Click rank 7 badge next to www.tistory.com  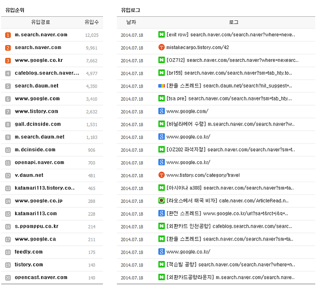click(8, 112)
